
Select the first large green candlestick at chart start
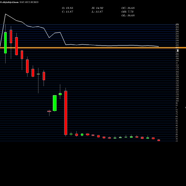[x=5, y=43]
